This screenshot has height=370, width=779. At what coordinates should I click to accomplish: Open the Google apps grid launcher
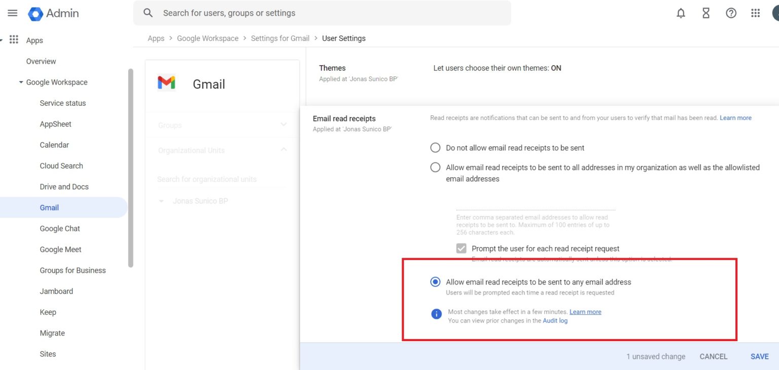point(755,13)
